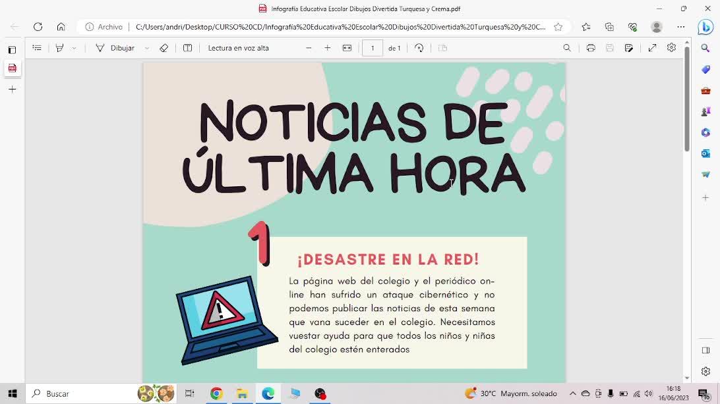Switch to Edge on taskbar
This screenshot has height=404, width=720.
268,393
